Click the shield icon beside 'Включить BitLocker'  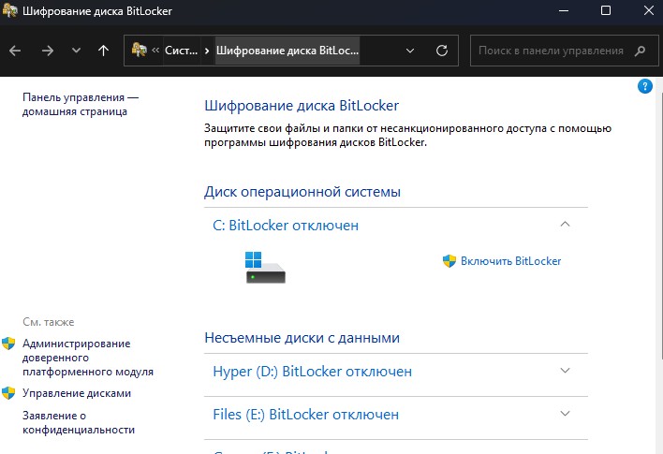pyautogui.click(x=449, y=261)
